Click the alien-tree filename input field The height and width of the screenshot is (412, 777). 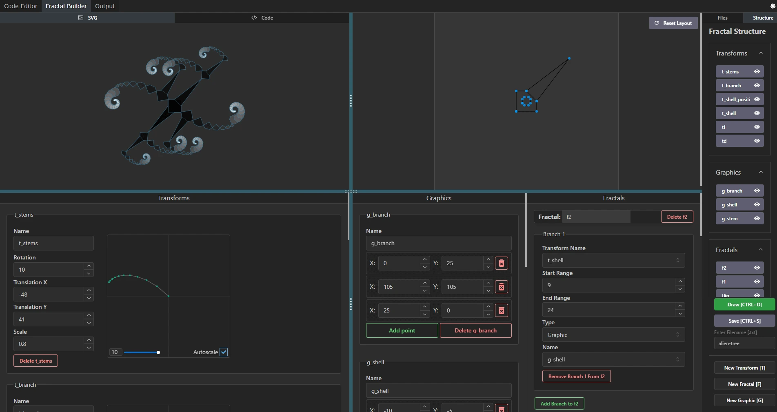(x=743, y=343)
